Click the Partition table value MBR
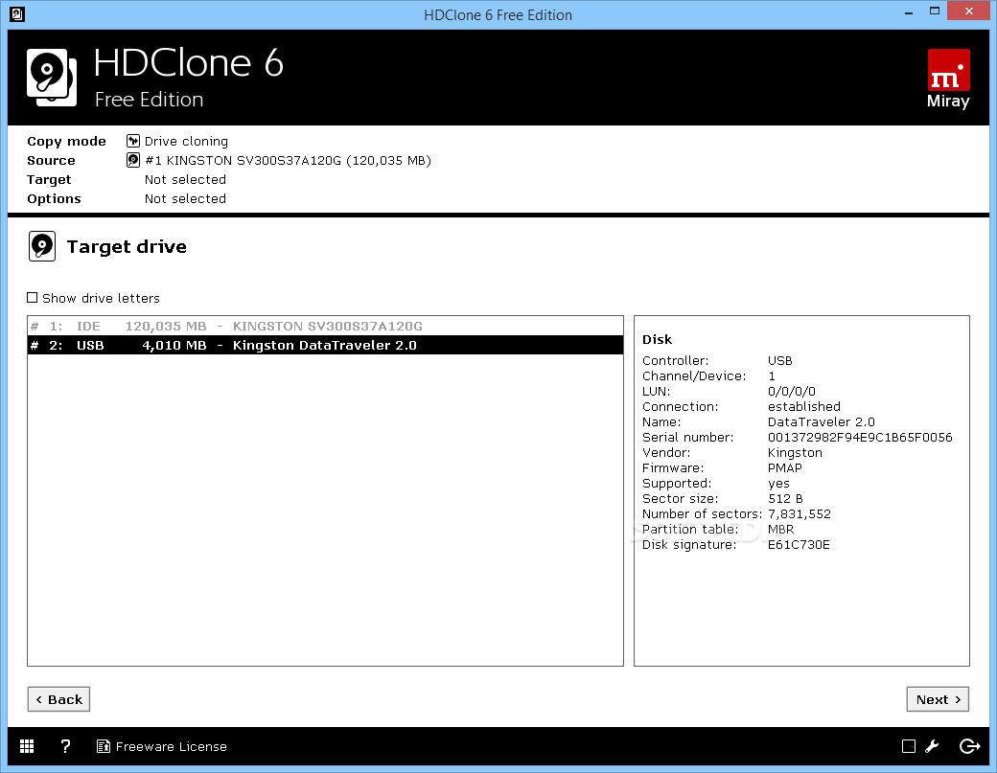The width and height of the screenshot is (997, 773). click(780, 529)
